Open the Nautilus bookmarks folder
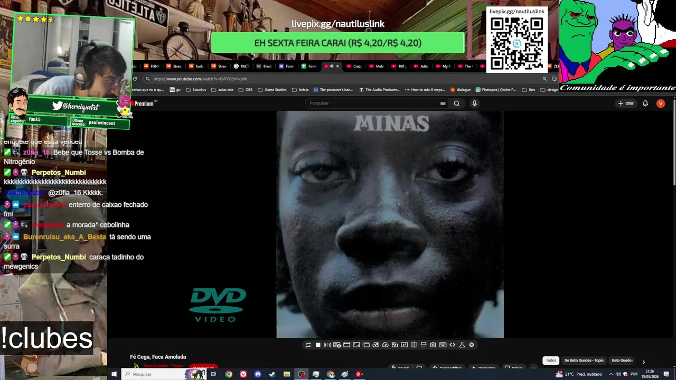The width and height of the screenshot is (676, 380). tap(195, 90)
